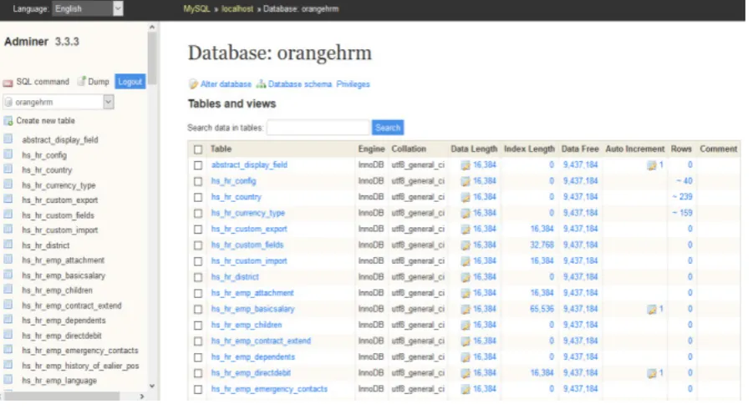Select icon beside hs_hr_emp_children in sidebar
Viewport: 753px width, 409px height.
coord(8,290)
